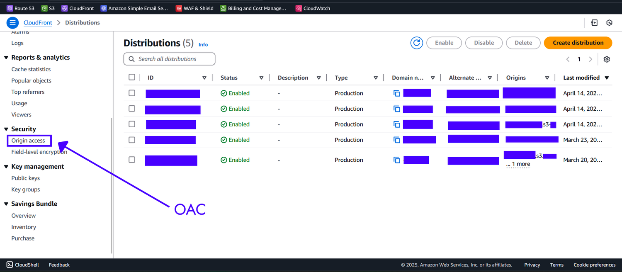Open the S3 service shortcut
The width and height of the screenshot is (622, 272).
click(x=48, y=8)
